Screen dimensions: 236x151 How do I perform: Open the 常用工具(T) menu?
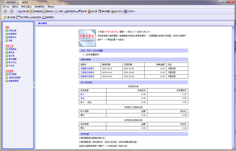[x=26, y=7]
